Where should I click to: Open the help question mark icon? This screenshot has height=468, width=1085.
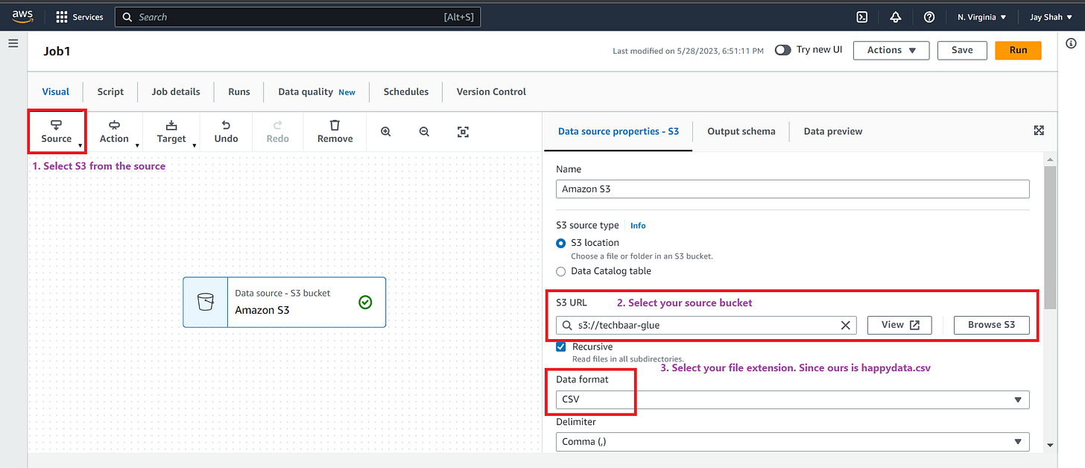point(929,16)
